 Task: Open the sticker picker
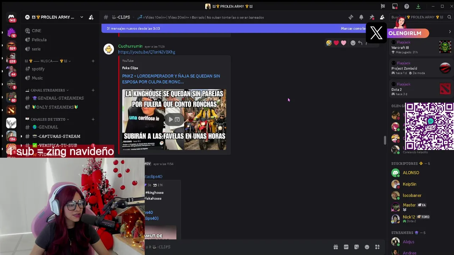pyautogui.click(x=356, y=247)
